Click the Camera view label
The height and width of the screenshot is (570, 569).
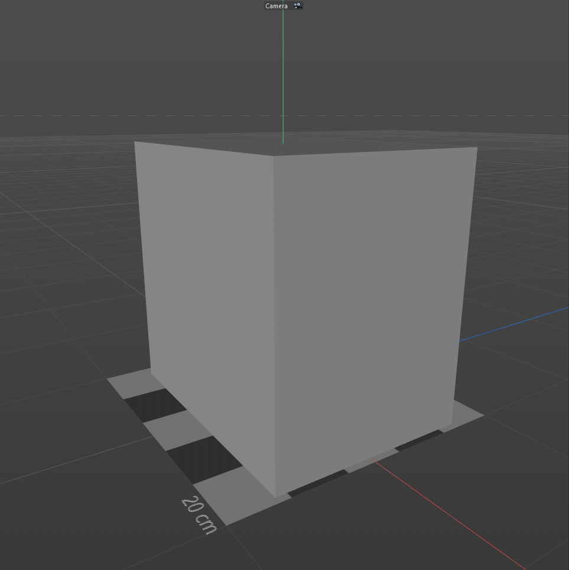point(277,6)
